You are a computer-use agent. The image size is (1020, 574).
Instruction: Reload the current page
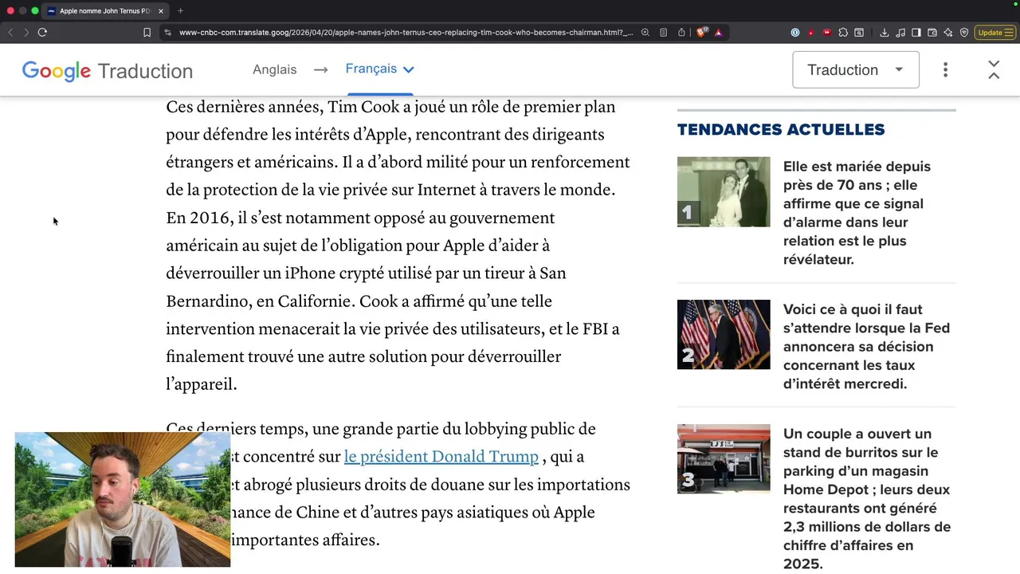pos(42,33)
